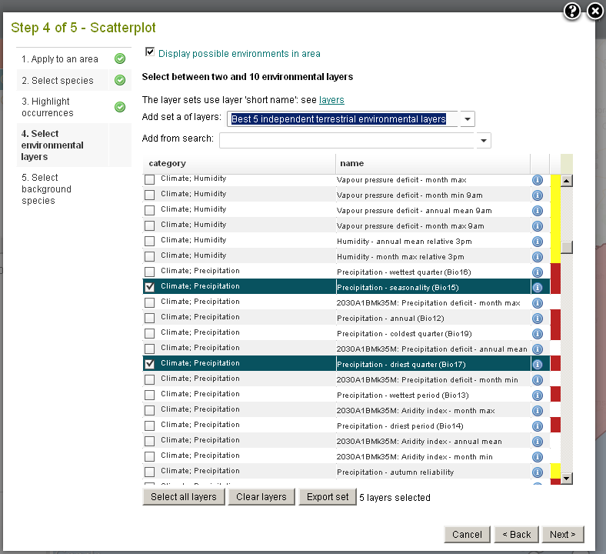This screenshot has height=554, width=606.
Task: Open info for Precipitation - driest period (Bio14)
Action: pos(538,426)
